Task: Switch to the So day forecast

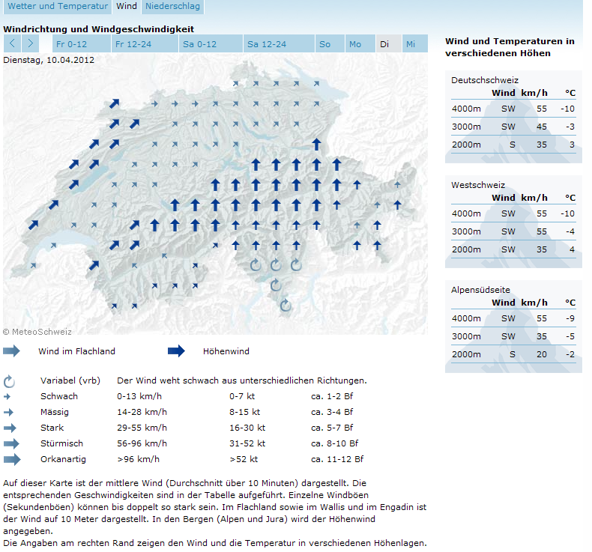Action: (325, 44)
